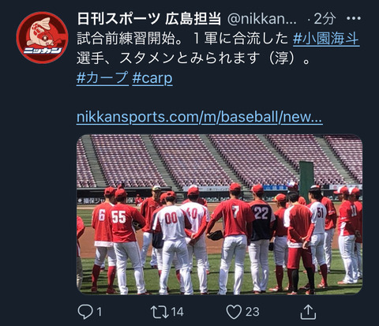Open the share upload arrow icon
The image size is (379, 326).
coord(308,312)
